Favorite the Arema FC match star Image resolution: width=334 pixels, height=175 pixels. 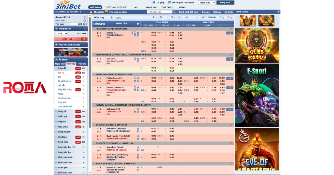point(138,33)
